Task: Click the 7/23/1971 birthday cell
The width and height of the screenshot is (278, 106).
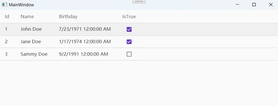Action: 85,29
